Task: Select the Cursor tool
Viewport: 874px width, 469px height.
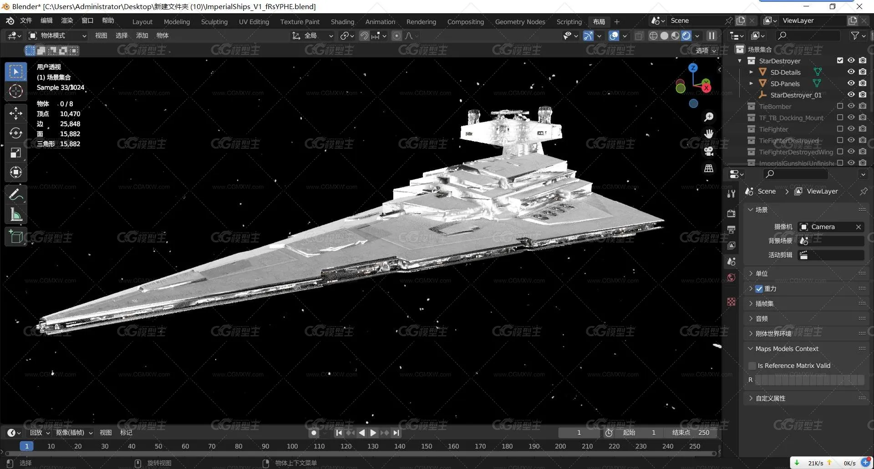Action: [x=16, y=91]
